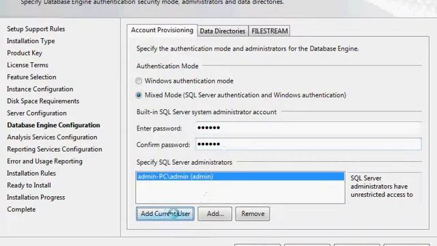Click the Confirm password field
The image size is (437, 246).
309,144
